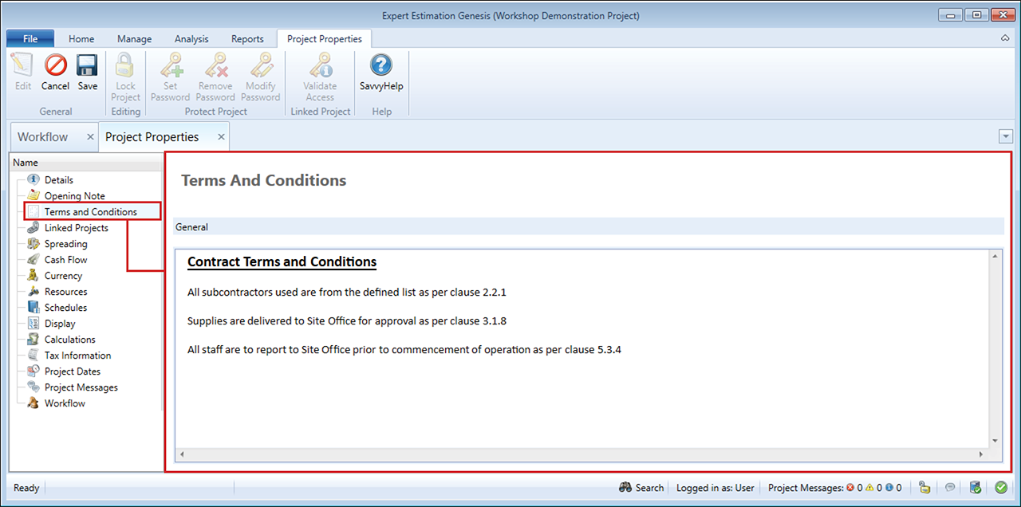The height and width of the screenshot is (507, 1021).
Task: Cancel editing with the red Cancel icon
Action: coord(55,72)
